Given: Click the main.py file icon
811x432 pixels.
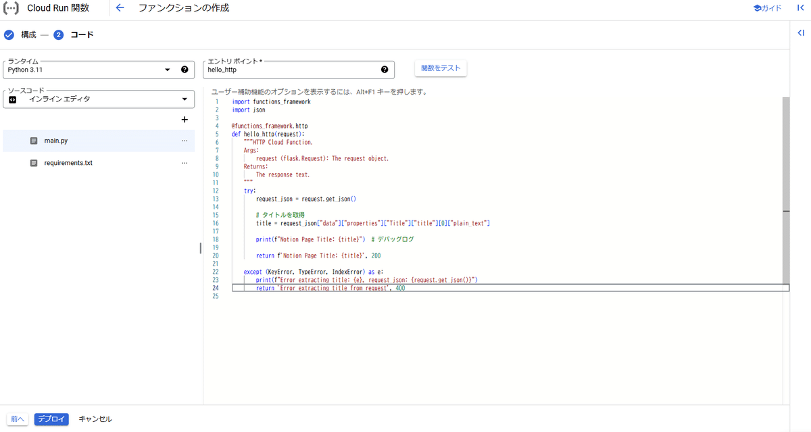Looking at the screenshot, I should click(x=34, y=141).
